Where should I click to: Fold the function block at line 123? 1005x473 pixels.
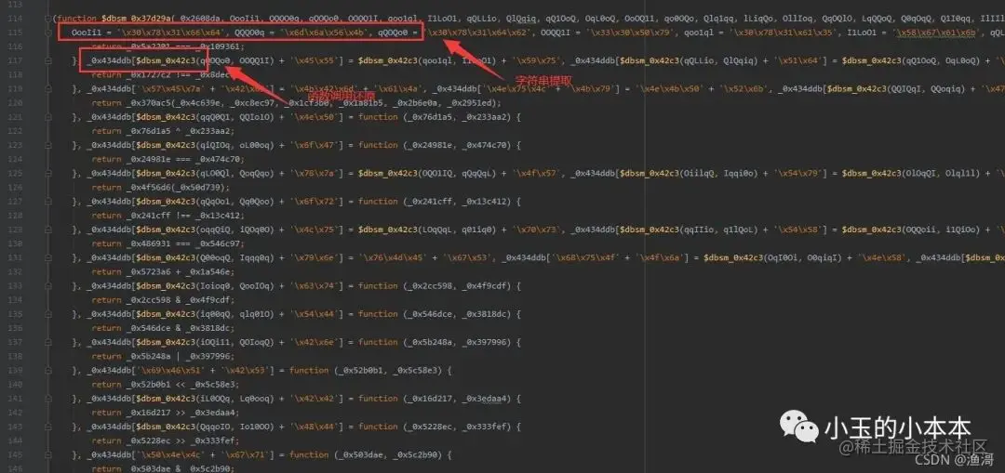pyautogui.click(x=49, y=145)
